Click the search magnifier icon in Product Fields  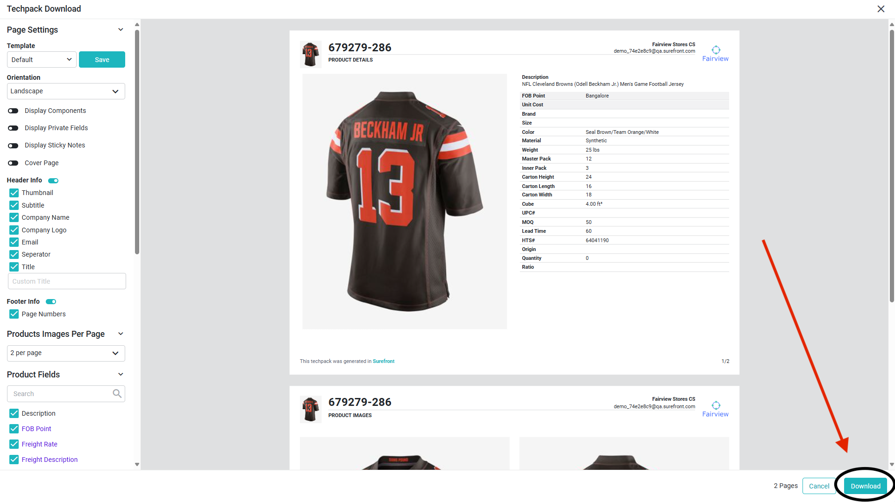point(117,394)
